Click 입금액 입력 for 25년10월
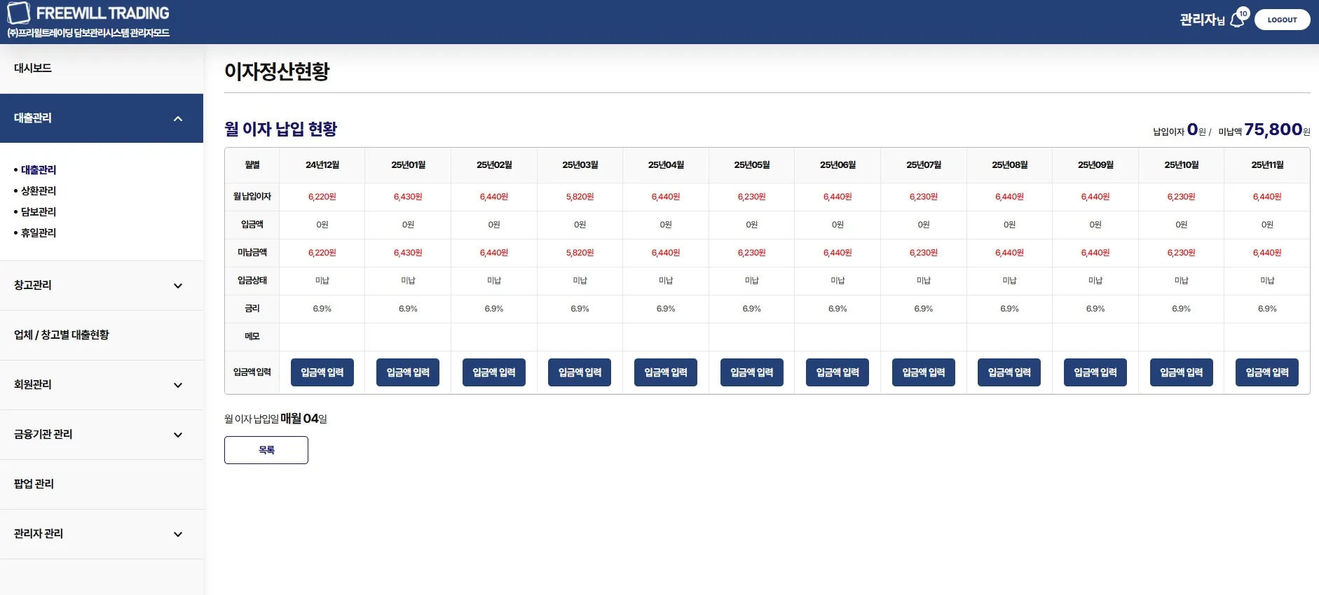 pyautogui.click(x=1182, y=372)
